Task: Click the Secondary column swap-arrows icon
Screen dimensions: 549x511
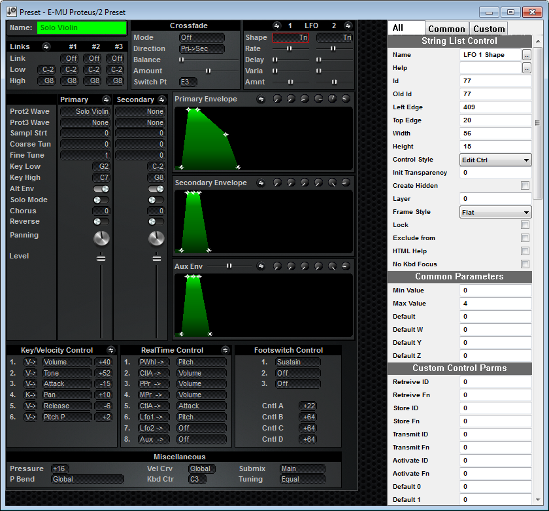Action: tap(161, 99)
